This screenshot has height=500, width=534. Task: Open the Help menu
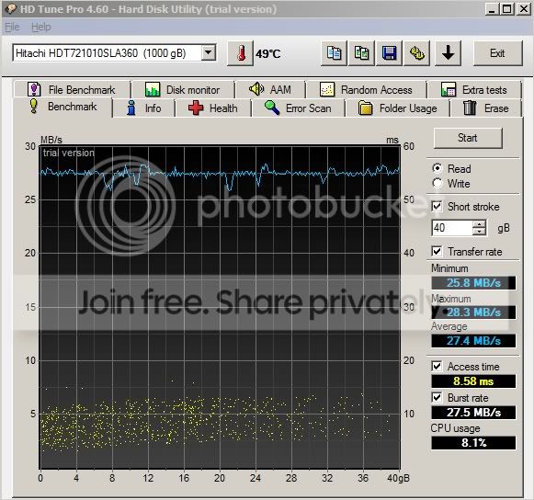[40, 27]
